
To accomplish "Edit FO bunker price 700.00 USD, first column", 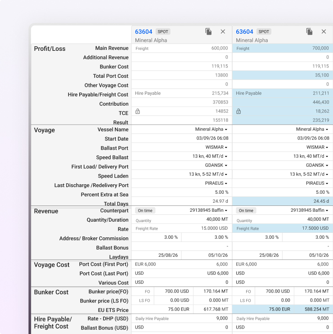I will [x=174, y=291].
